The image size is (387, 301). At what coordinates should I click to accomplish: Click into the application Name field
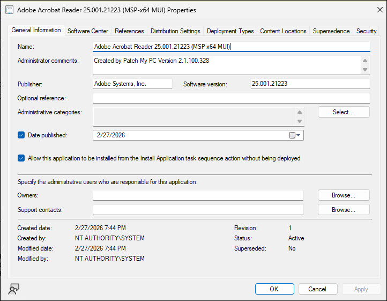[x=230, y=47]
